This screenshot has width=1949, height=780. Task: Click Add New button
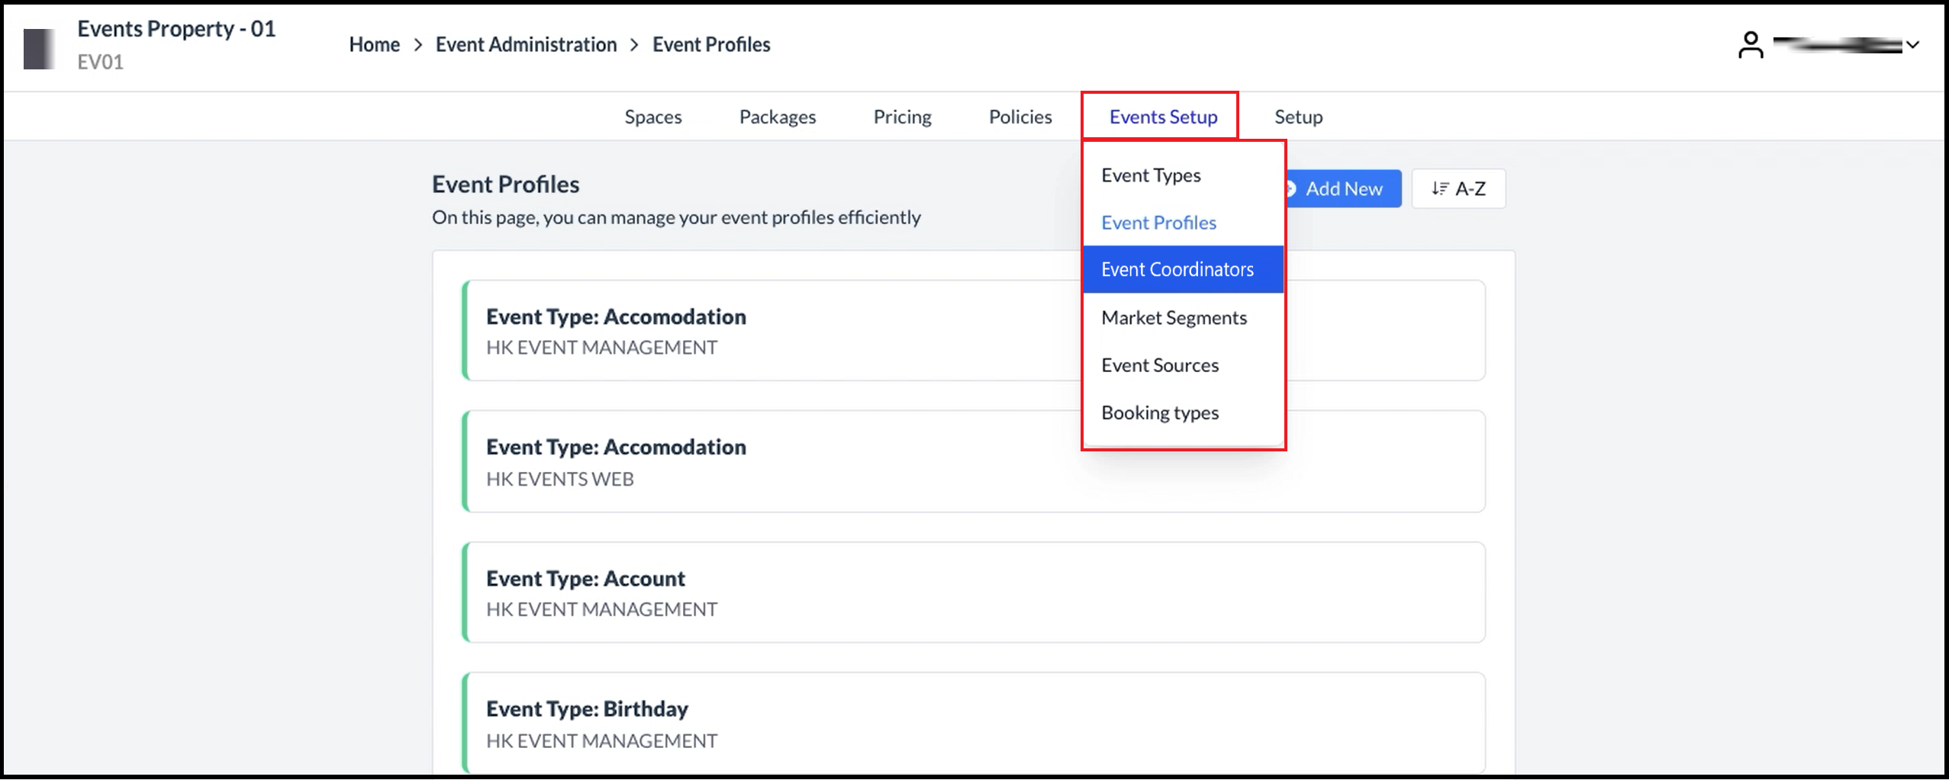1343,188
